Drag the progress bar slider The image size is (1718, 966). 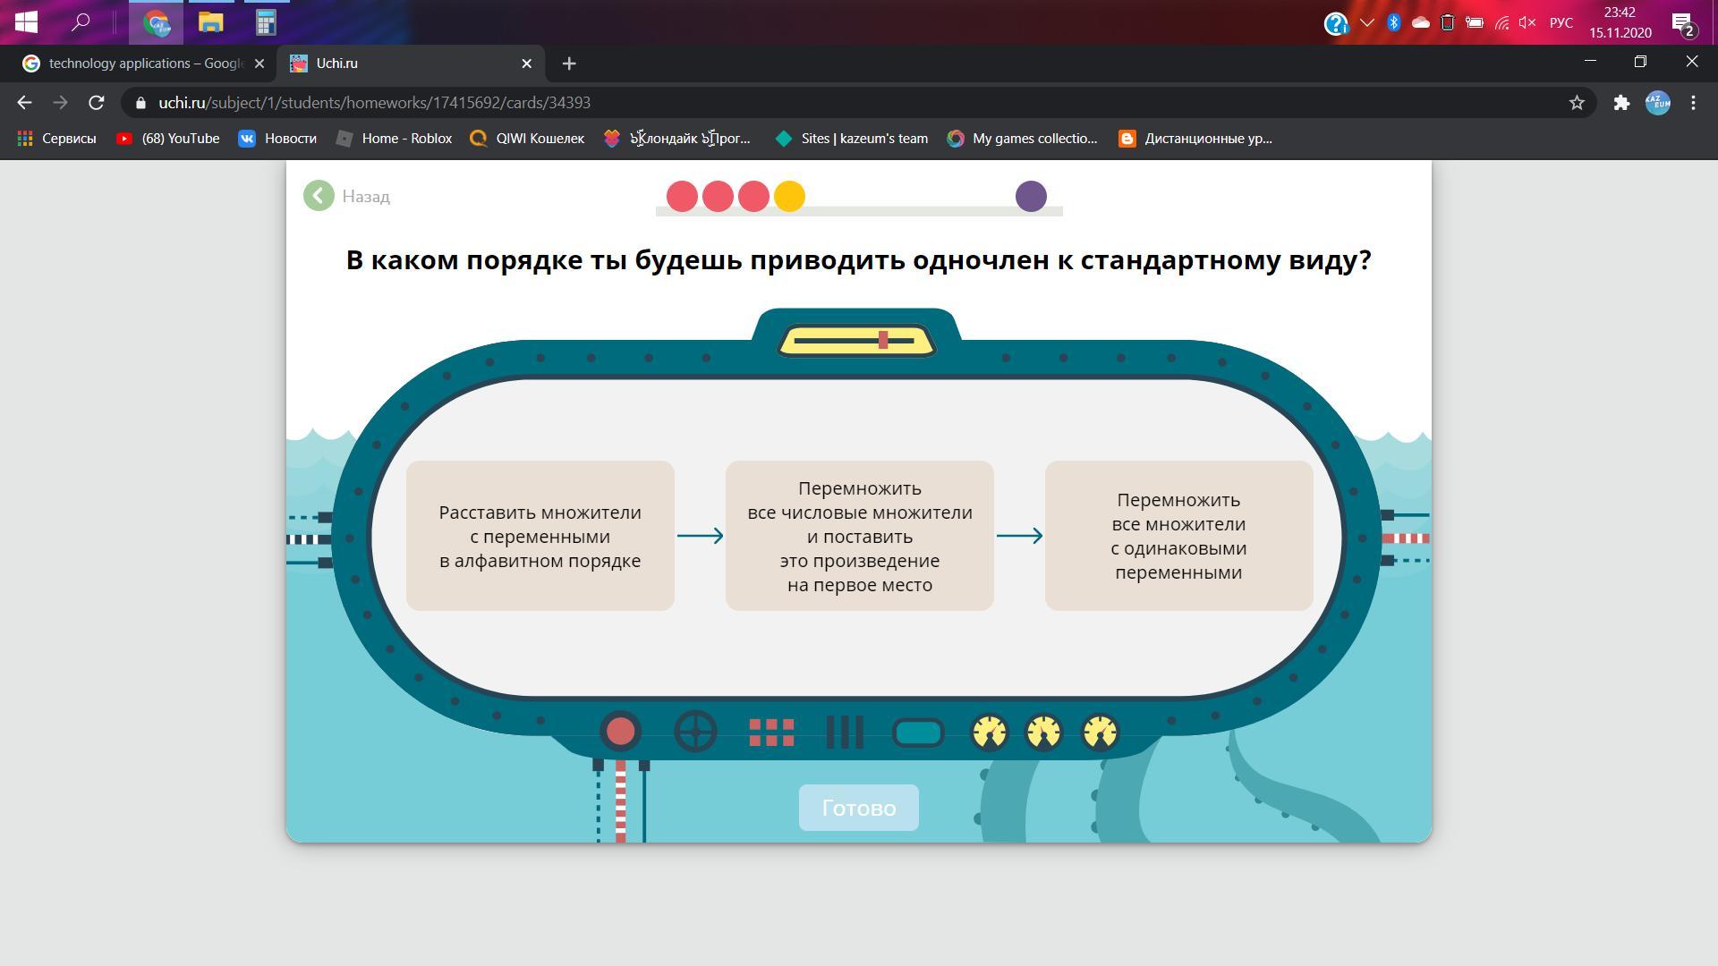pos(885,341)
